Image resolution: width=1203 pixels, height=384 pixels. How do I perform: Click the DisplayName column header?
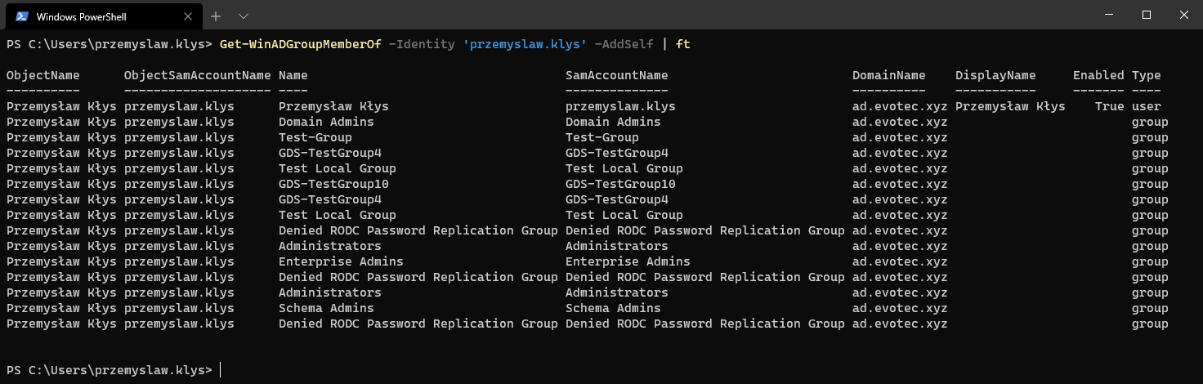click(x=995, y=75)
